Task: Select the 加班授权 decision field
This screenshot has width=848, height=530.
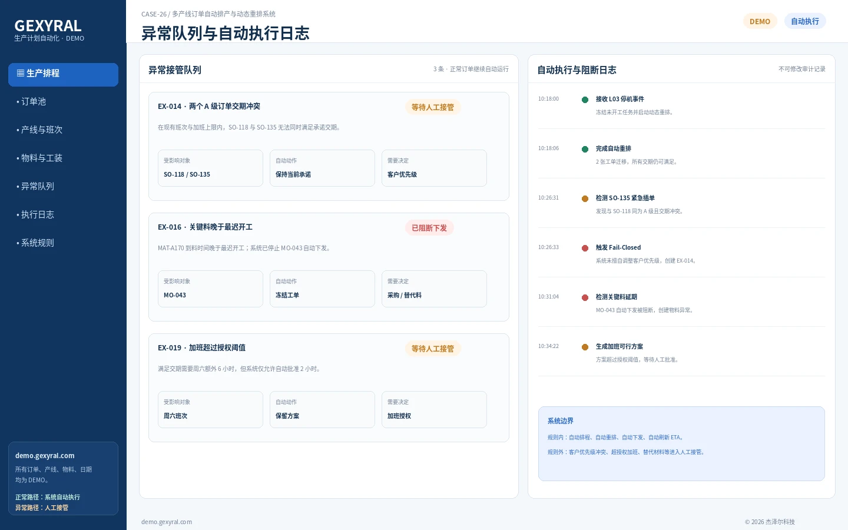Action: [x=434, y=409]
